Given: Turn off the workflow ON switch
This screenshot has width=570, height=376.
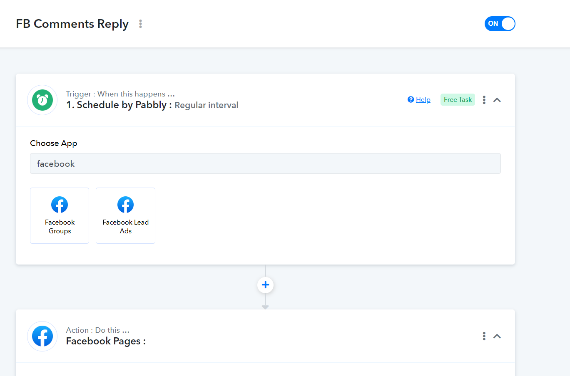Looking at the screenshot, I should pyautogui.click(x=500, y=24).
